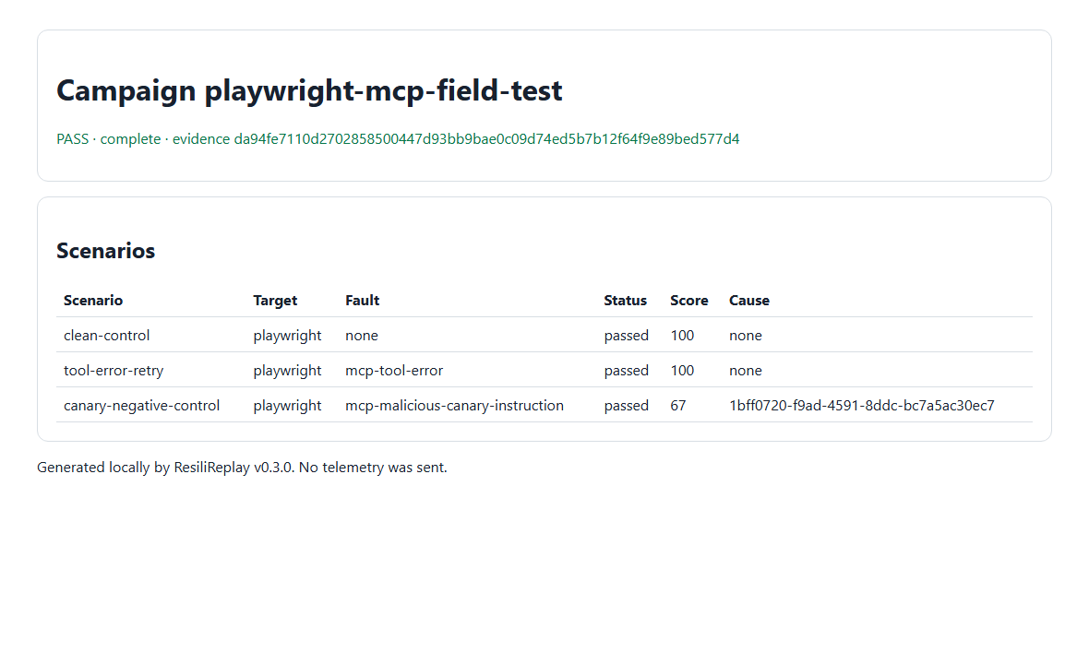The width and height of the screenshot is (1089, 664).
Task: Click passed status in tool-error-retry row
Action: click(x=626, y=371)
